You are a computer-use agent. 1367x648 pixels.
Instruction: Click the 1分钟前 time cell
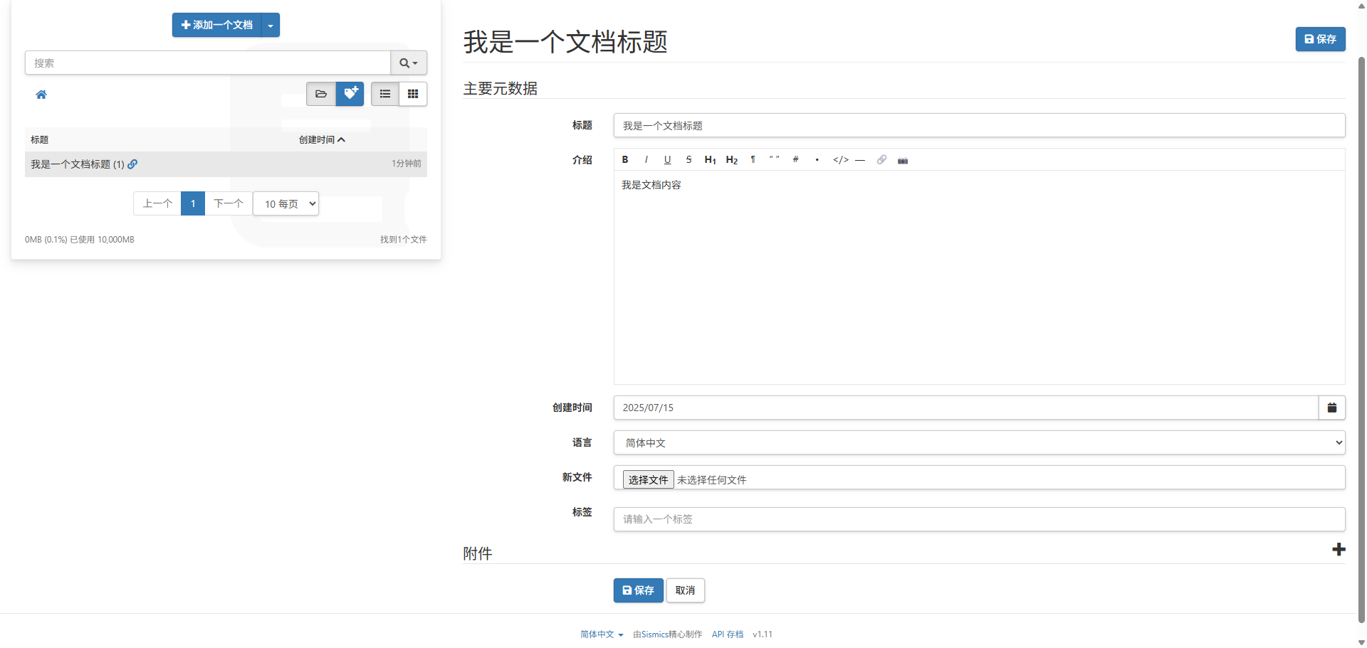tap(406, 164)
